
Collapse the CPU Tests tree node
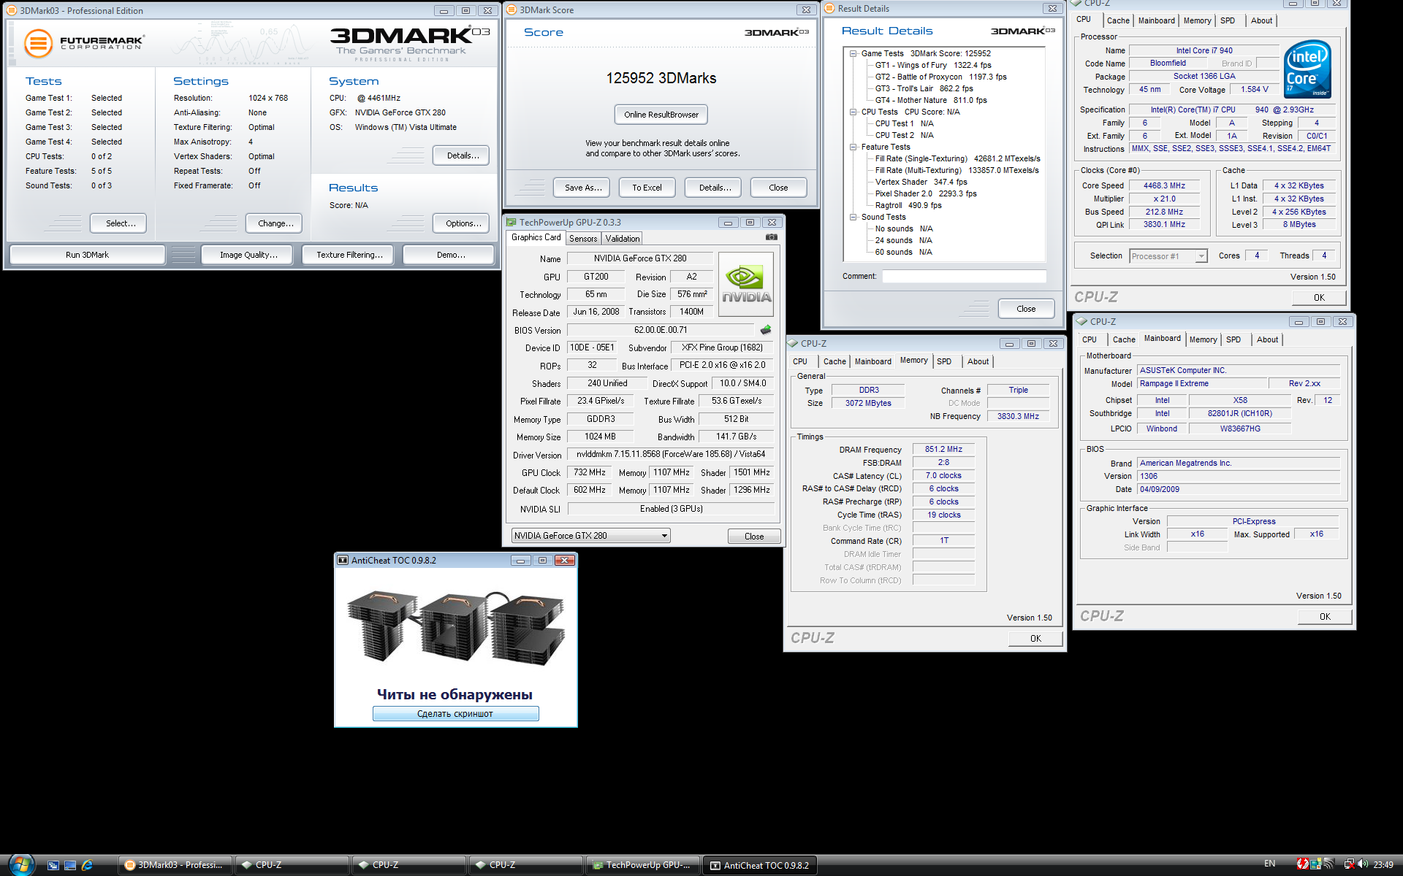pos(853,112)
